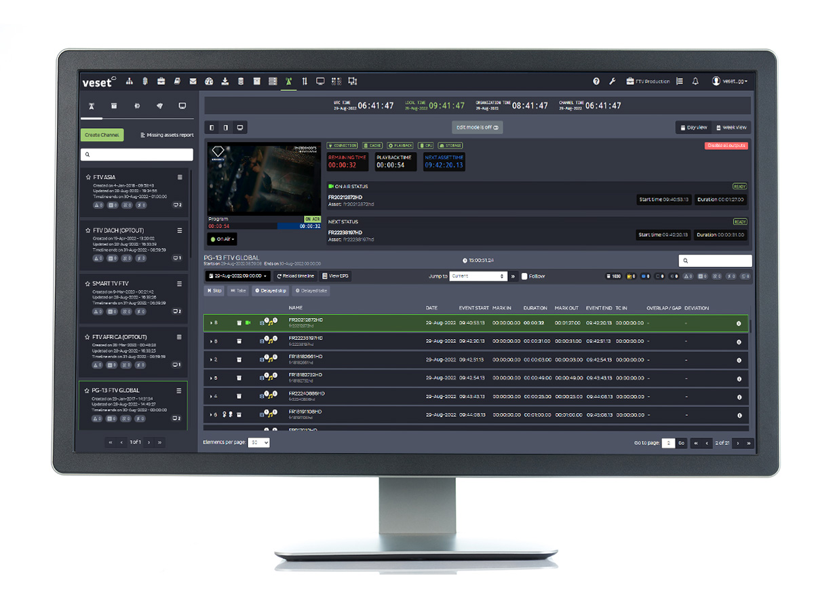Click the Go button next to page field
This screenshot has height=599, width=814.
(682, 443)
